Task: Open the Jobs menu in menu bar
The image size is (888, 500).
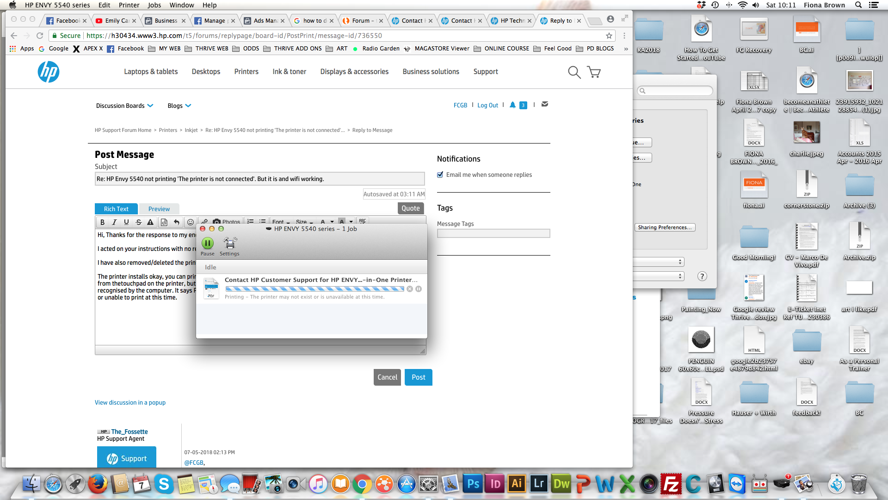Action: 154,5
